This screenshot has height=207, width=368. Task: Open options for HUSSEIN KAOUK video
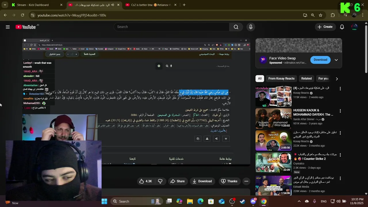click(340, 111)
